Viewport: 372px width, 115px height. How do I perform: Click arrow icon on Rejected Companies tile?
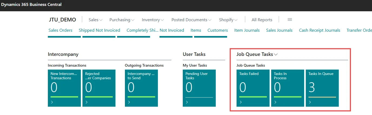87,102
